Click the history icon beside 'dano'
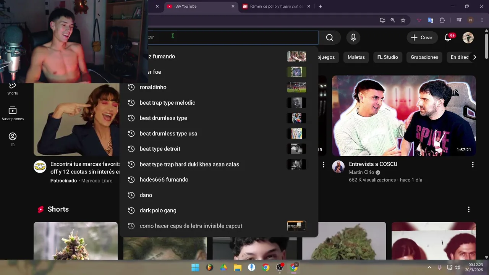 click(x=131, y=195)
